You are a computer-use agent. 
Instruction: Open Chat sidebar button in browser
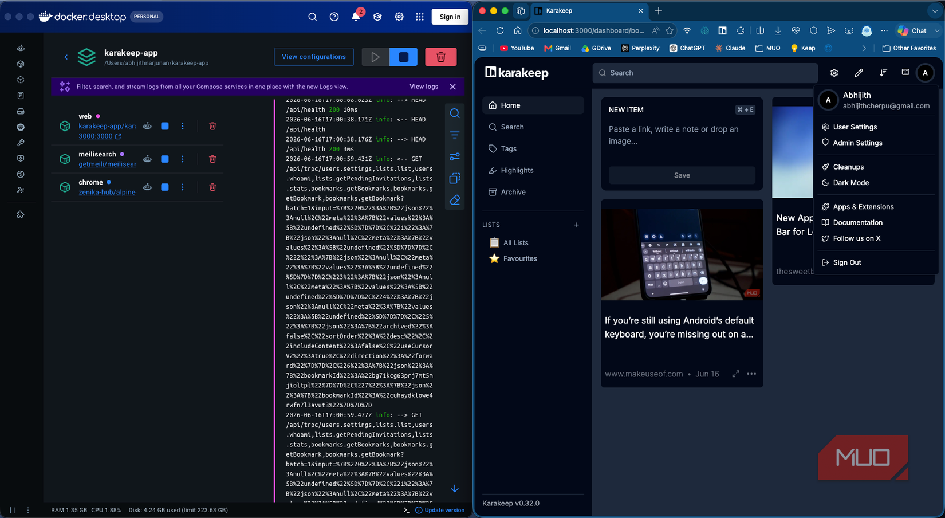pos(913,31)
